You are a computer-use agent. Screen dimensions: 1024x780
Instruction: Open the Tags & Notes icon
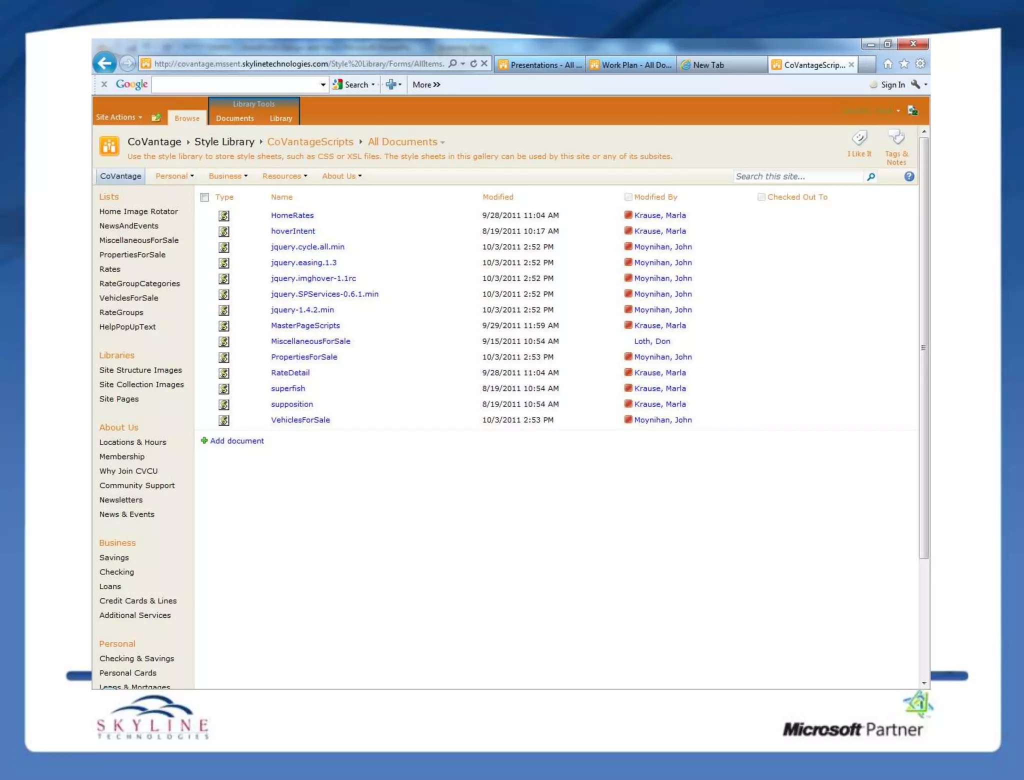[896, 137]
